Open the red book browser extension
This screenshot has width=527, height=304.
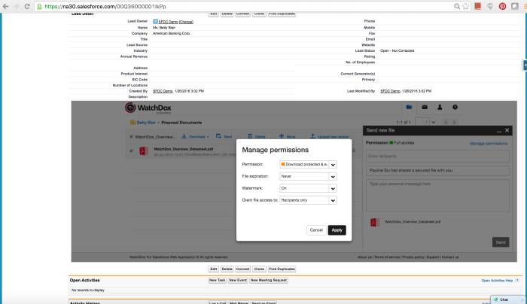pyautogui.click(x=477, y=6)
